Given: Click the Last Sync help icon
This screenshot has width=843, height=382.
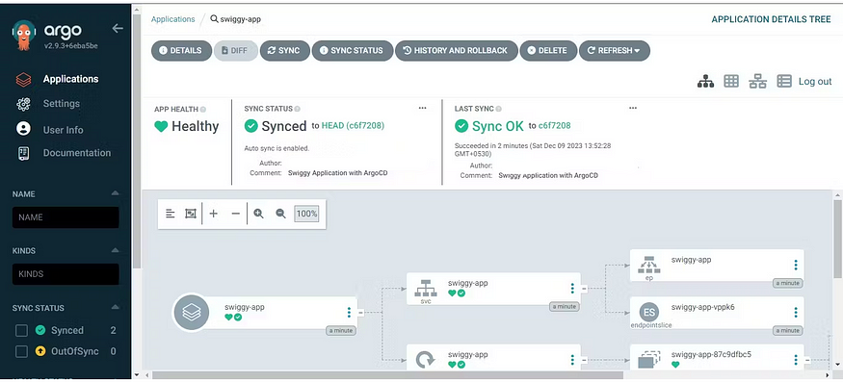Looking at the screenshot, I should tap(498, 109).
